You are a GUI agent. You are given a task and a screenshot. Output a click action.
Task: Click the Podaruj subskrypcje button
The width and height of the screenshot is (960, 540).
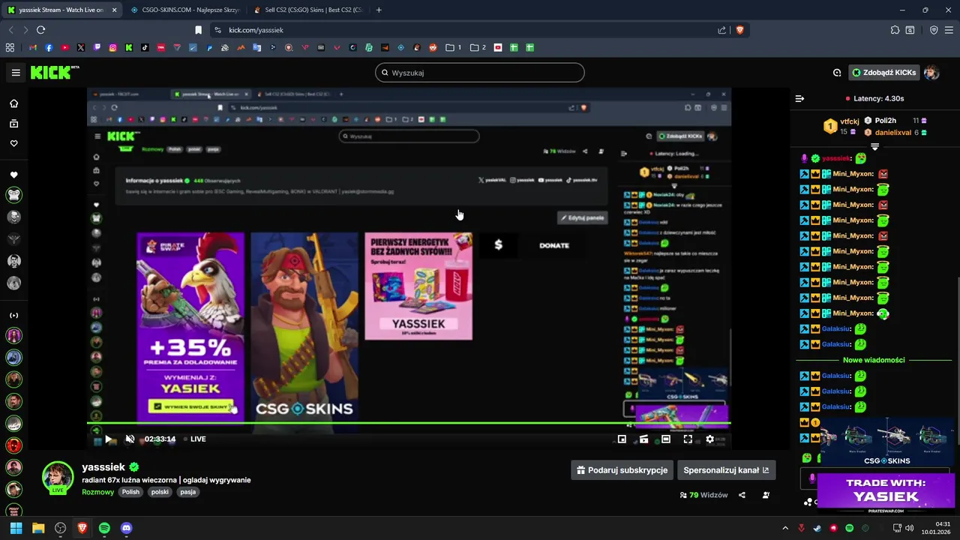point(621,470)
